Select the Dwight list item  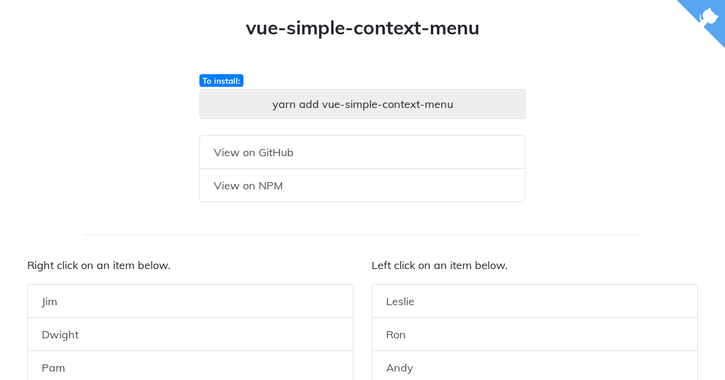[60, 335]
